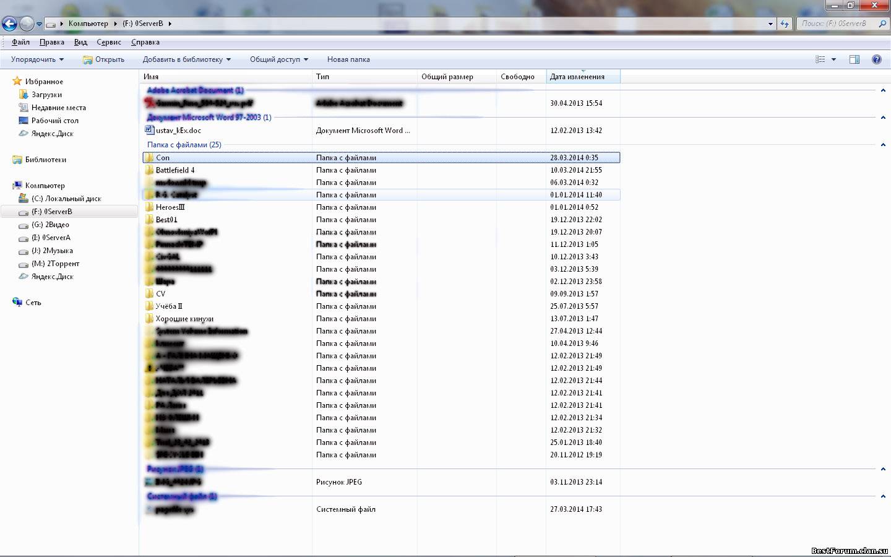Open the Сервис menu
Screen dimensions: 891x557
coord(108,42)
